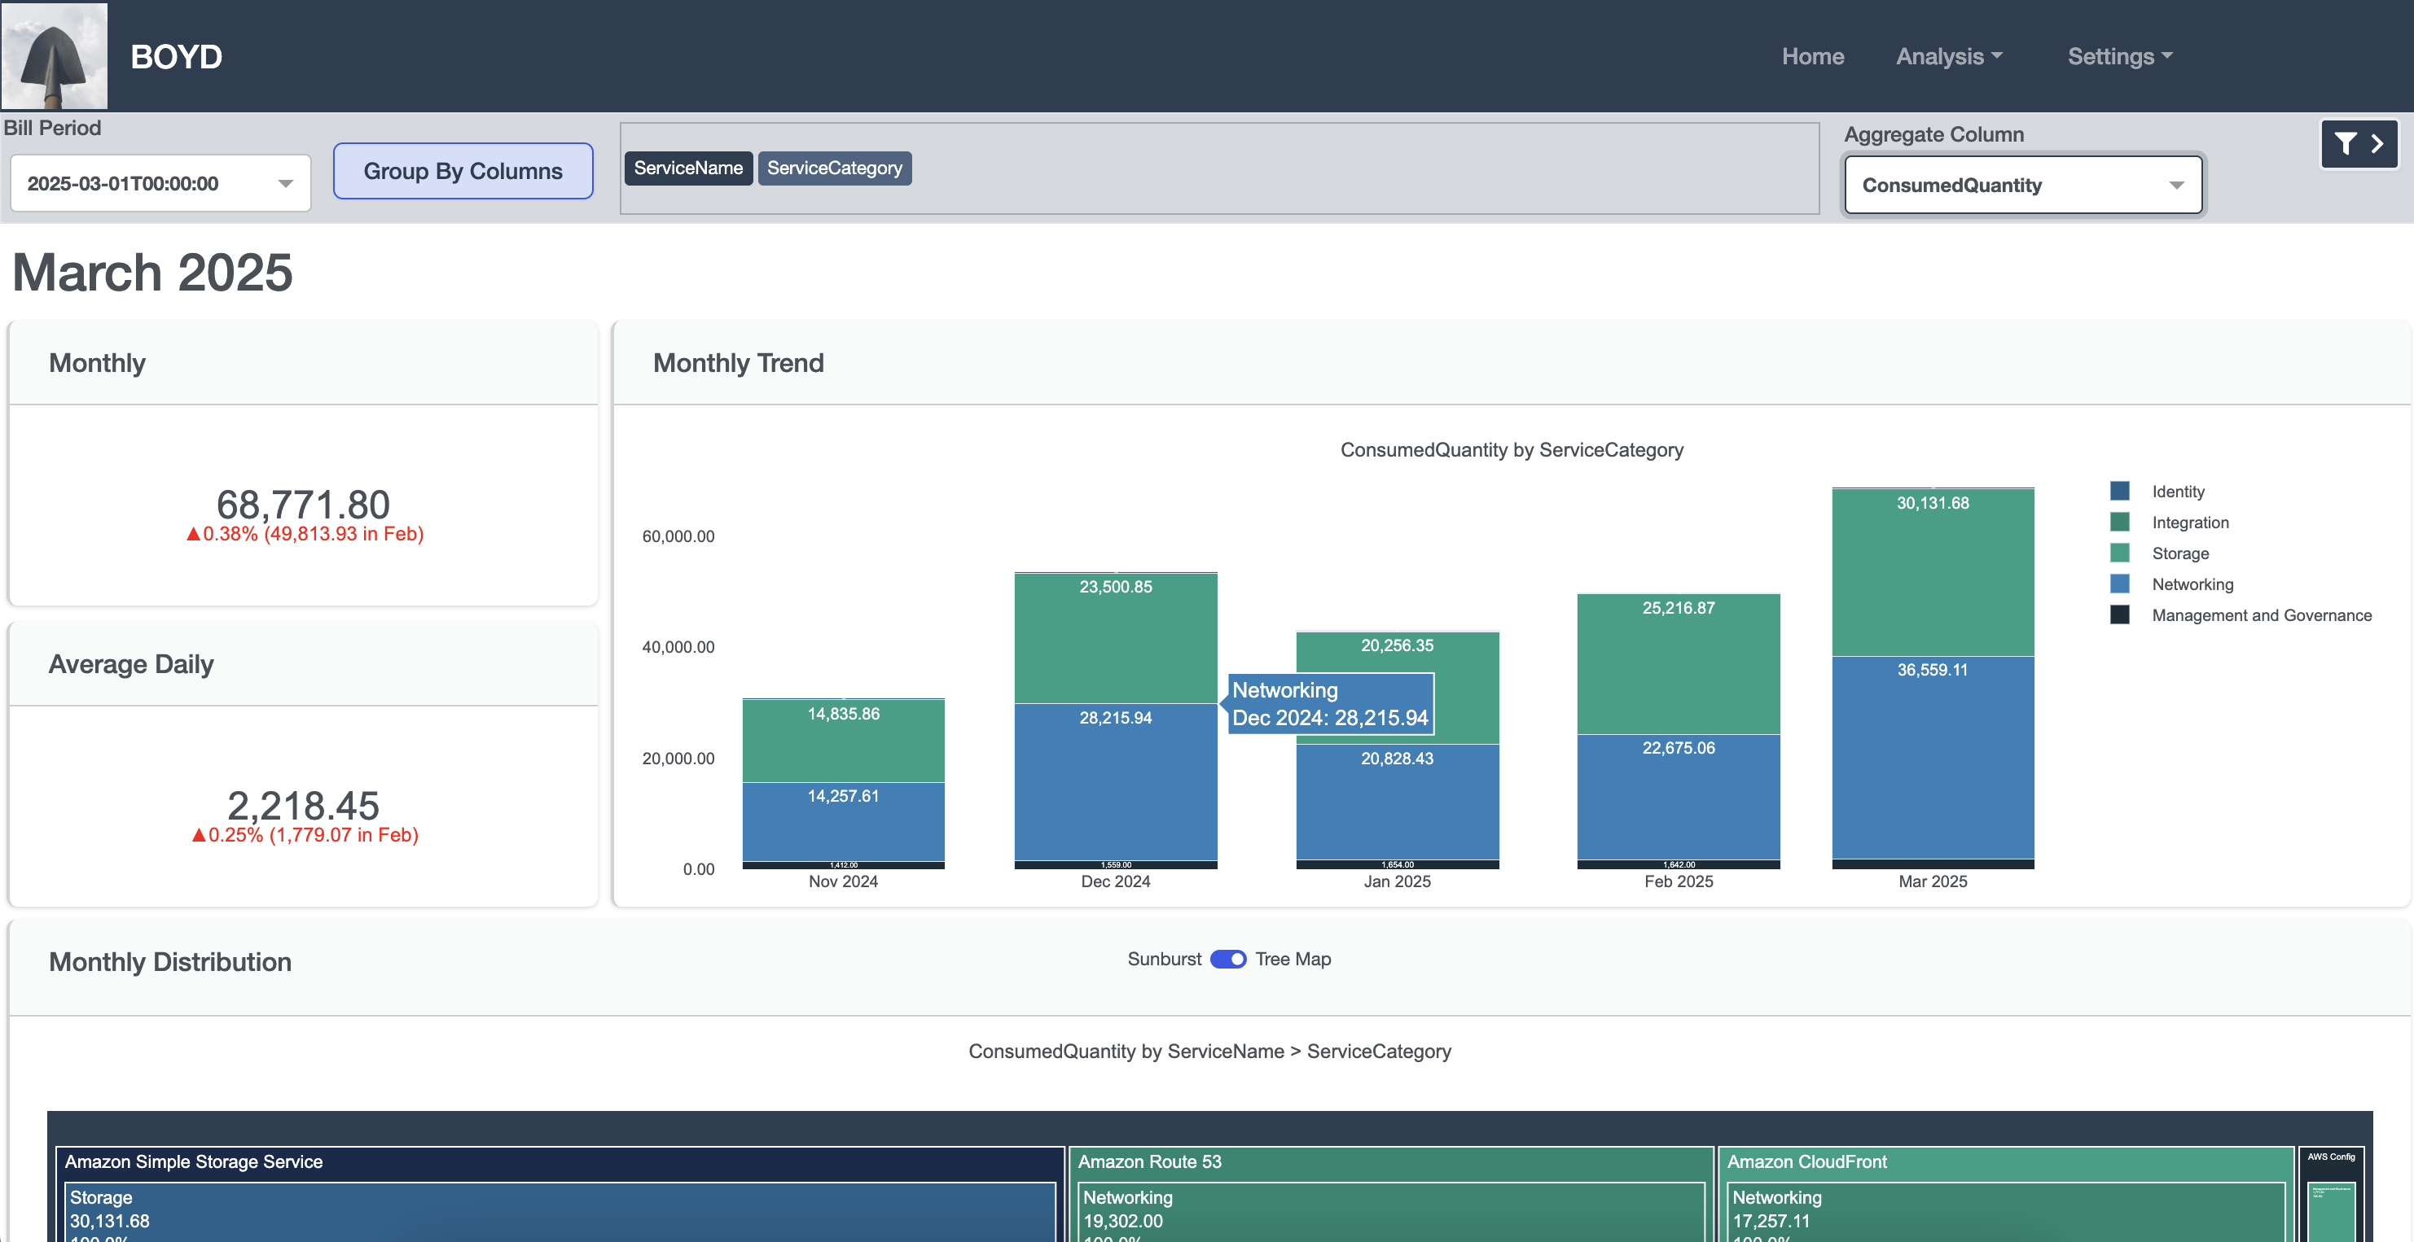Viewport: 2414px width, 1242px height.
Task: Remove the ServiceCategory group-by tag
Action: tap(834, 168)
